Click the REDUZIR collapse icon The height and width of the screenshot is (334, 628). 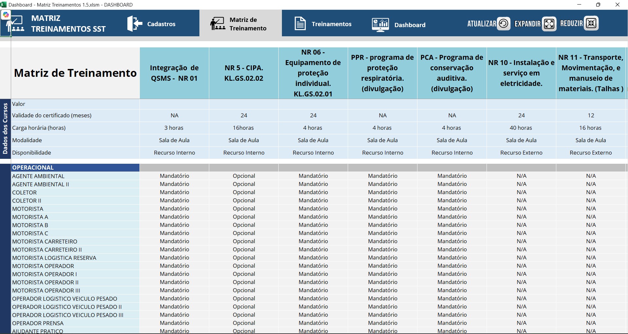[x=591, y=23]
